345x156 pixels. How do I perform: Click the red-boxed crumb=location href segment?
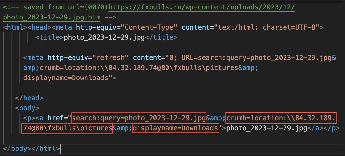[x=280, y=118]
